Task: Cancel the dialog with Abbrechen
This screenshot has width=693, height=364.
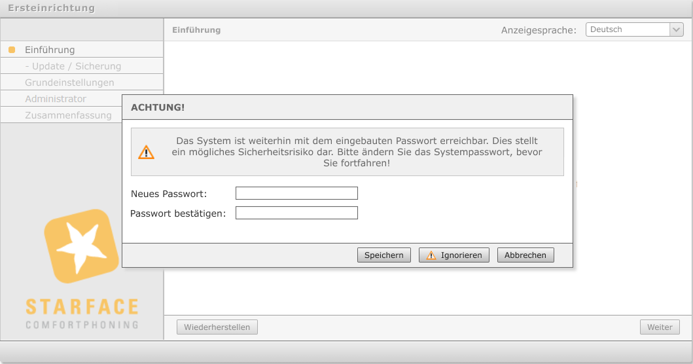Action: (525, 255)
